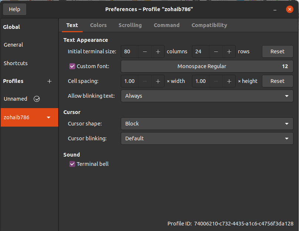Open the Help button
This screenshot has width=299, height=231.
pos(14,9)
